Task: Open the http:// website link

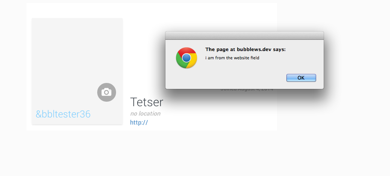Action: pos(139,122)
